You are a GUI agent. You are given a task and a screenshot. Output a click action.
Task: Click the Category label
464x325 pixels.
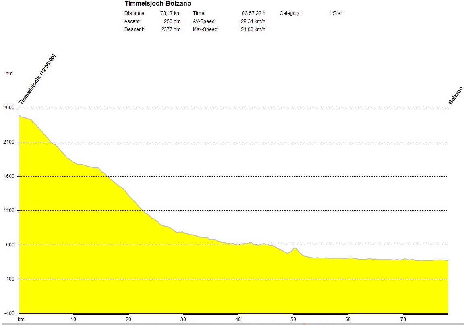(x=290, y=13)
